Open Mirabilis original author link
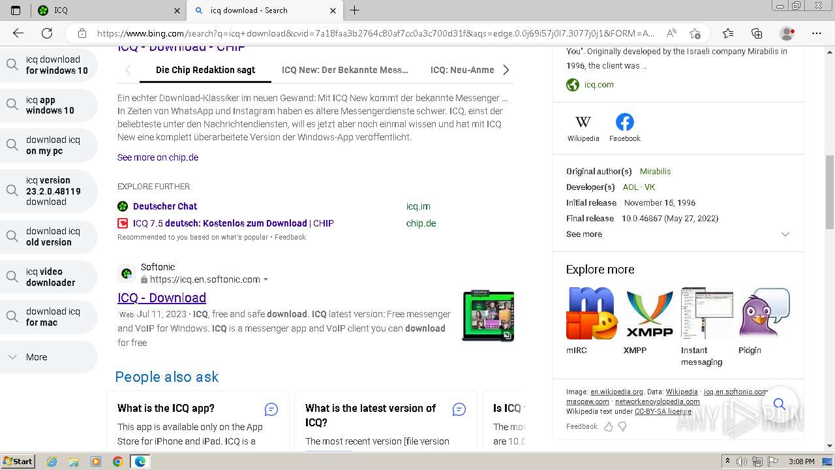This screenshot has width=835, height=470. [655, 172]
